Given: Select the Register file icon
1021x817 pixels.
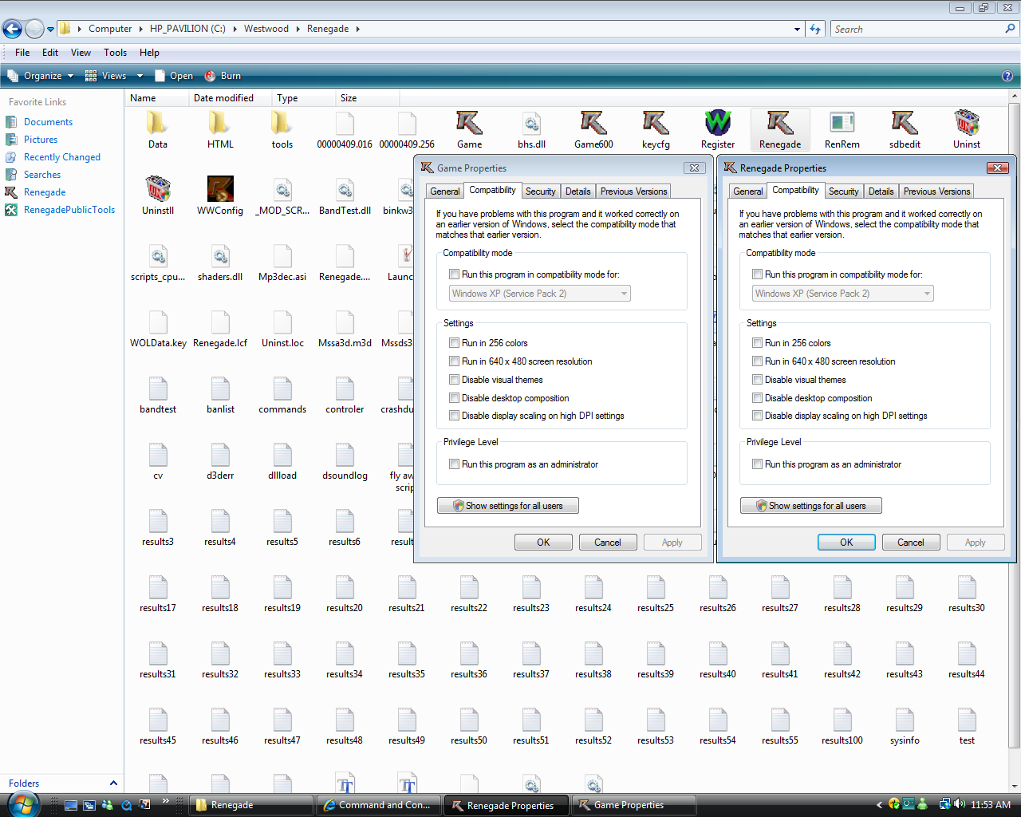Looking at the screenshot, I should click(717, 124).
